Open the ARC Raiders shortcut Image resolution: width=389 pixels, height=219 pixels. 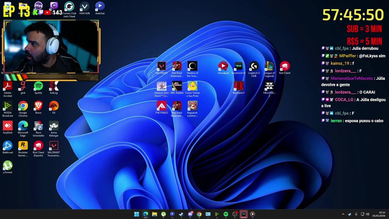pyautogui.click(x=177, y=88)
